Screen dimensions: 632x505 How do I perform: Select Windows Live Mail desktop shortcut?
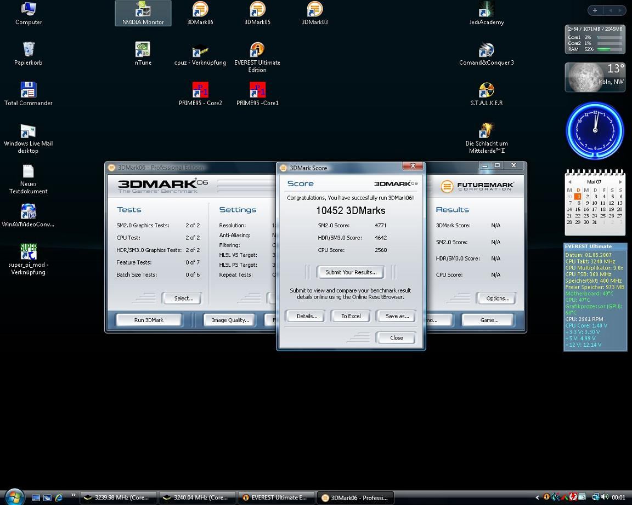click(28, 139)
